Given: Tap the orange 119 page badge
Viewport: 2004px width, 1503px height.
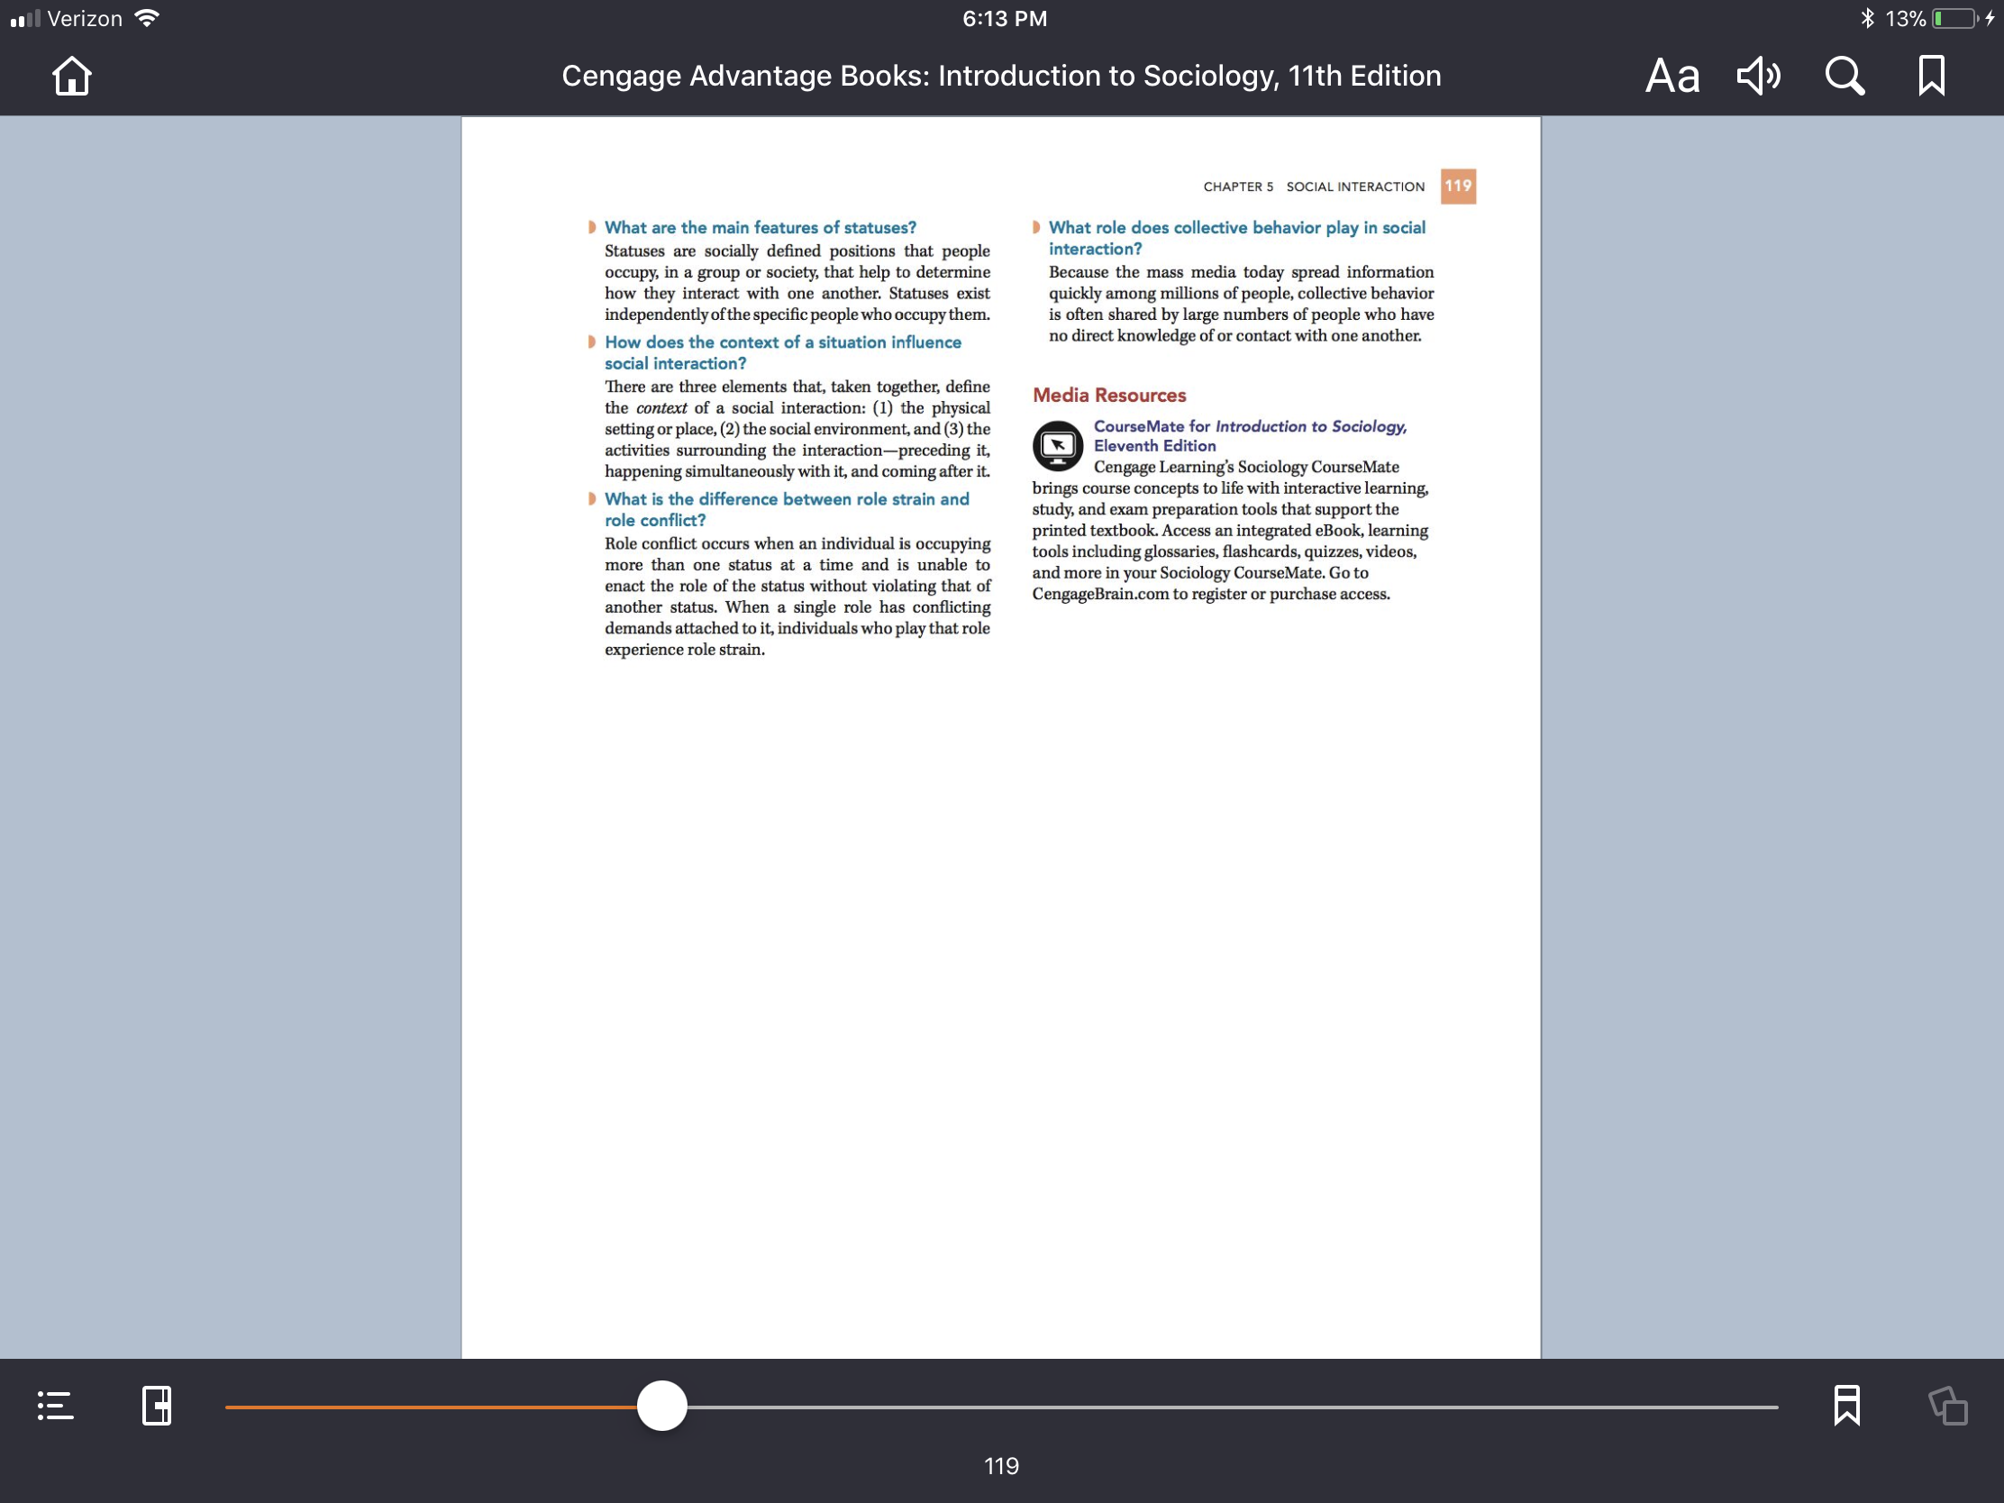Looking at the screenshot, I should tap(1458, 187).
